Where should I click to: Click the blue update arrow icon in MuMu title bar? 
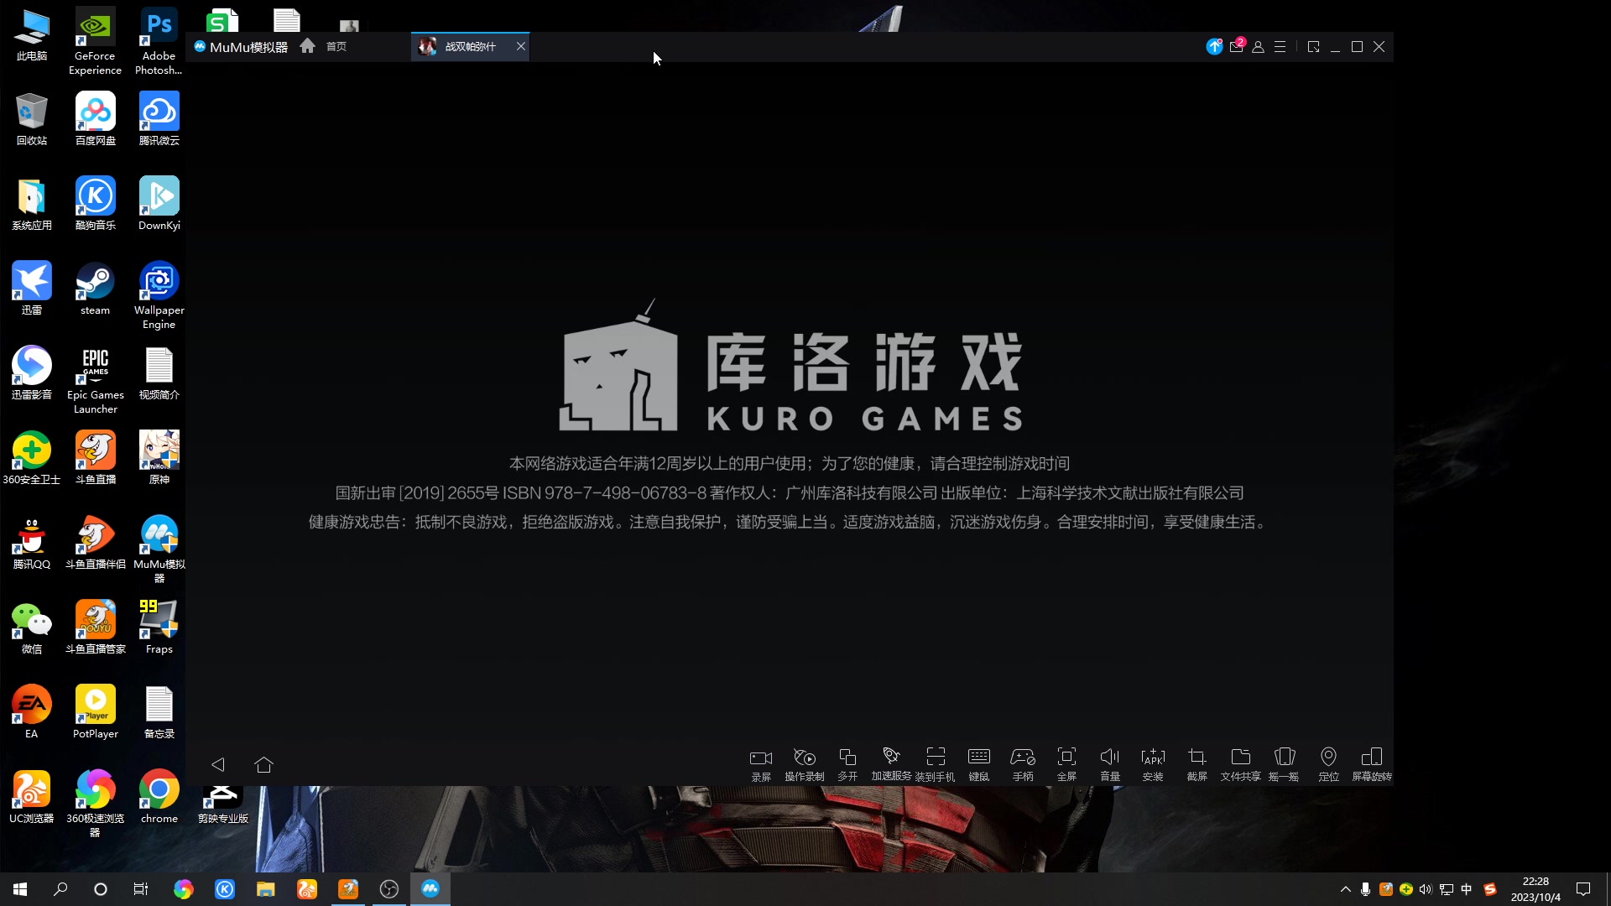pyautogui.click(x=1214, y=46)
